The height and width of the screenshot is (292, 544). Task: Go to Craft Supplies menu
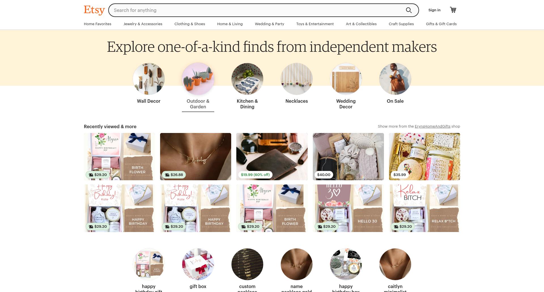[x=401, y=24]
